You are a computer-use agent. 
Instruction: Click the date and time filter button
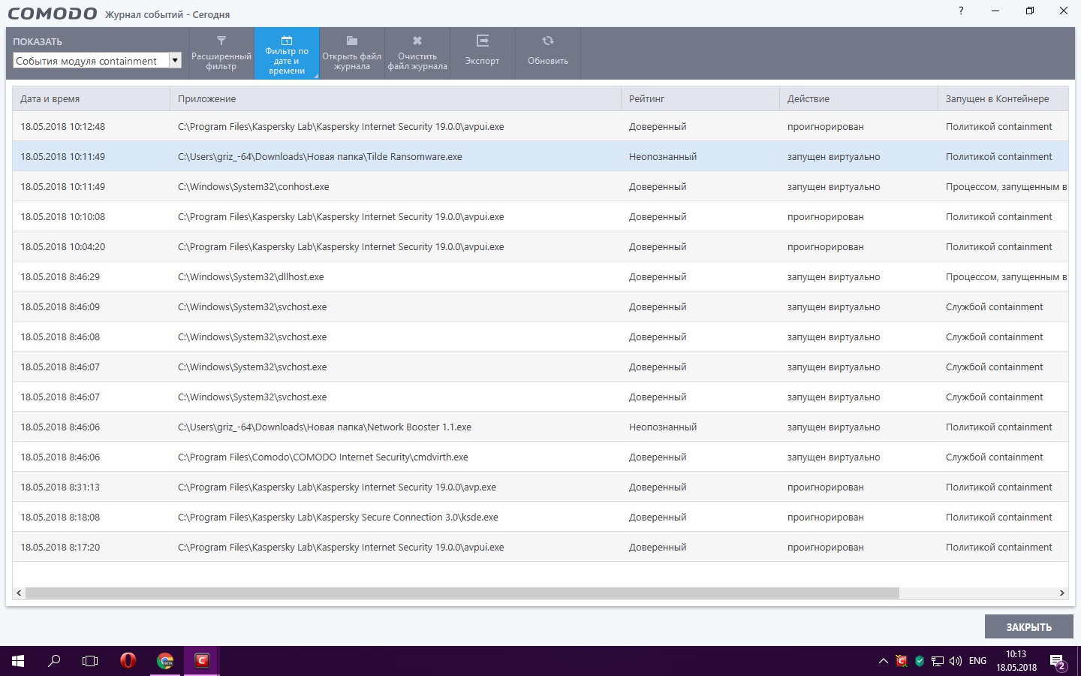(x=287, y=53)
